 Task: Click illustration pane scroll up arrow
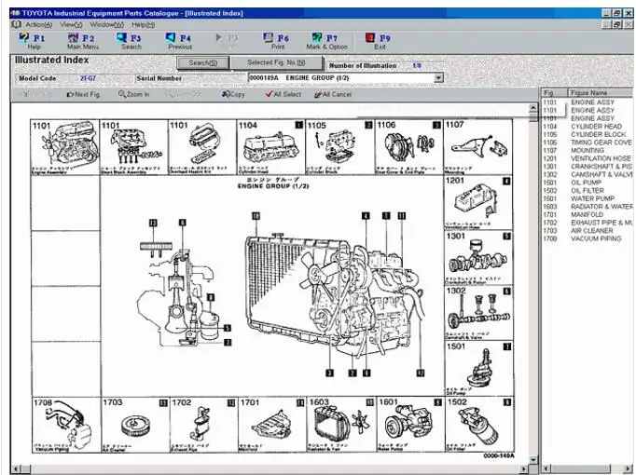pos(533,108)
